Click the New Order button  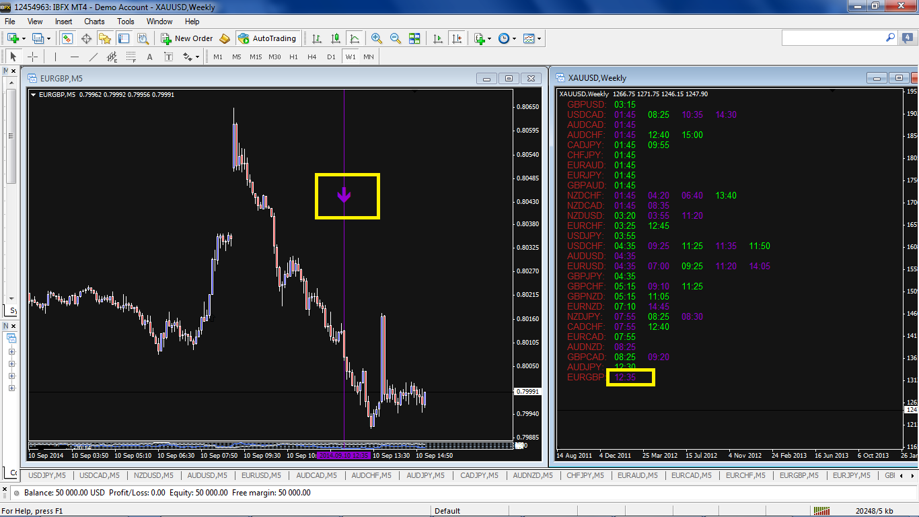click(187, 39)
